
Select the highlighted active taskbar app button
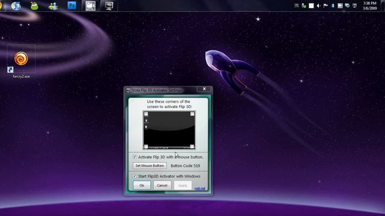click(x=90, y=5)
